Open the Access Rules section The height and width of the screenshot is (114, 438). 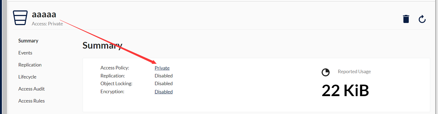click(31, 101)
